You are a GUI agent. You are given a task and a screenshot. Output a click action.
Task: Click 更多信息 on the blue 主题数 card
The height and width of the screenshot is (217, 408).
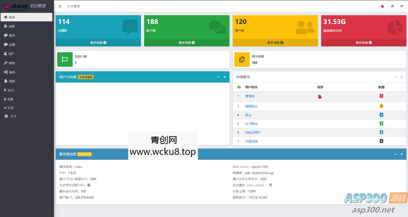[99, 42]
